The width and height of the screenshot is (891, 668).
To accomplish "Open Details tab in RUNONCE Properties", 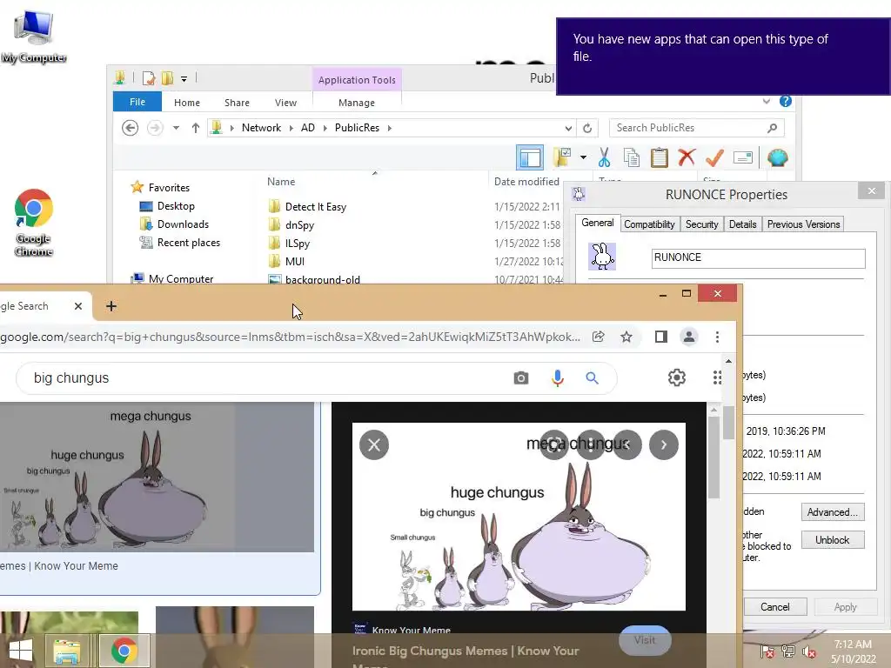I will [743, 224].
